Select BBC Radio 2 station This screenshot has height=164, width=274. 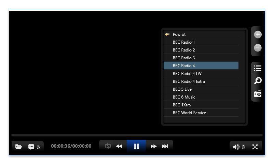pyautogui.click(x=201, y=50)
